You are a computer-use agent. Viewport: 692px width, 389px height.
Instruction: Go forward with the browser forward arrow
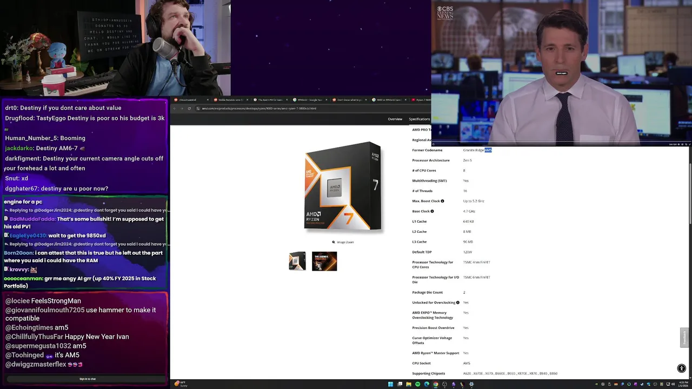click(x=182, y=109)
